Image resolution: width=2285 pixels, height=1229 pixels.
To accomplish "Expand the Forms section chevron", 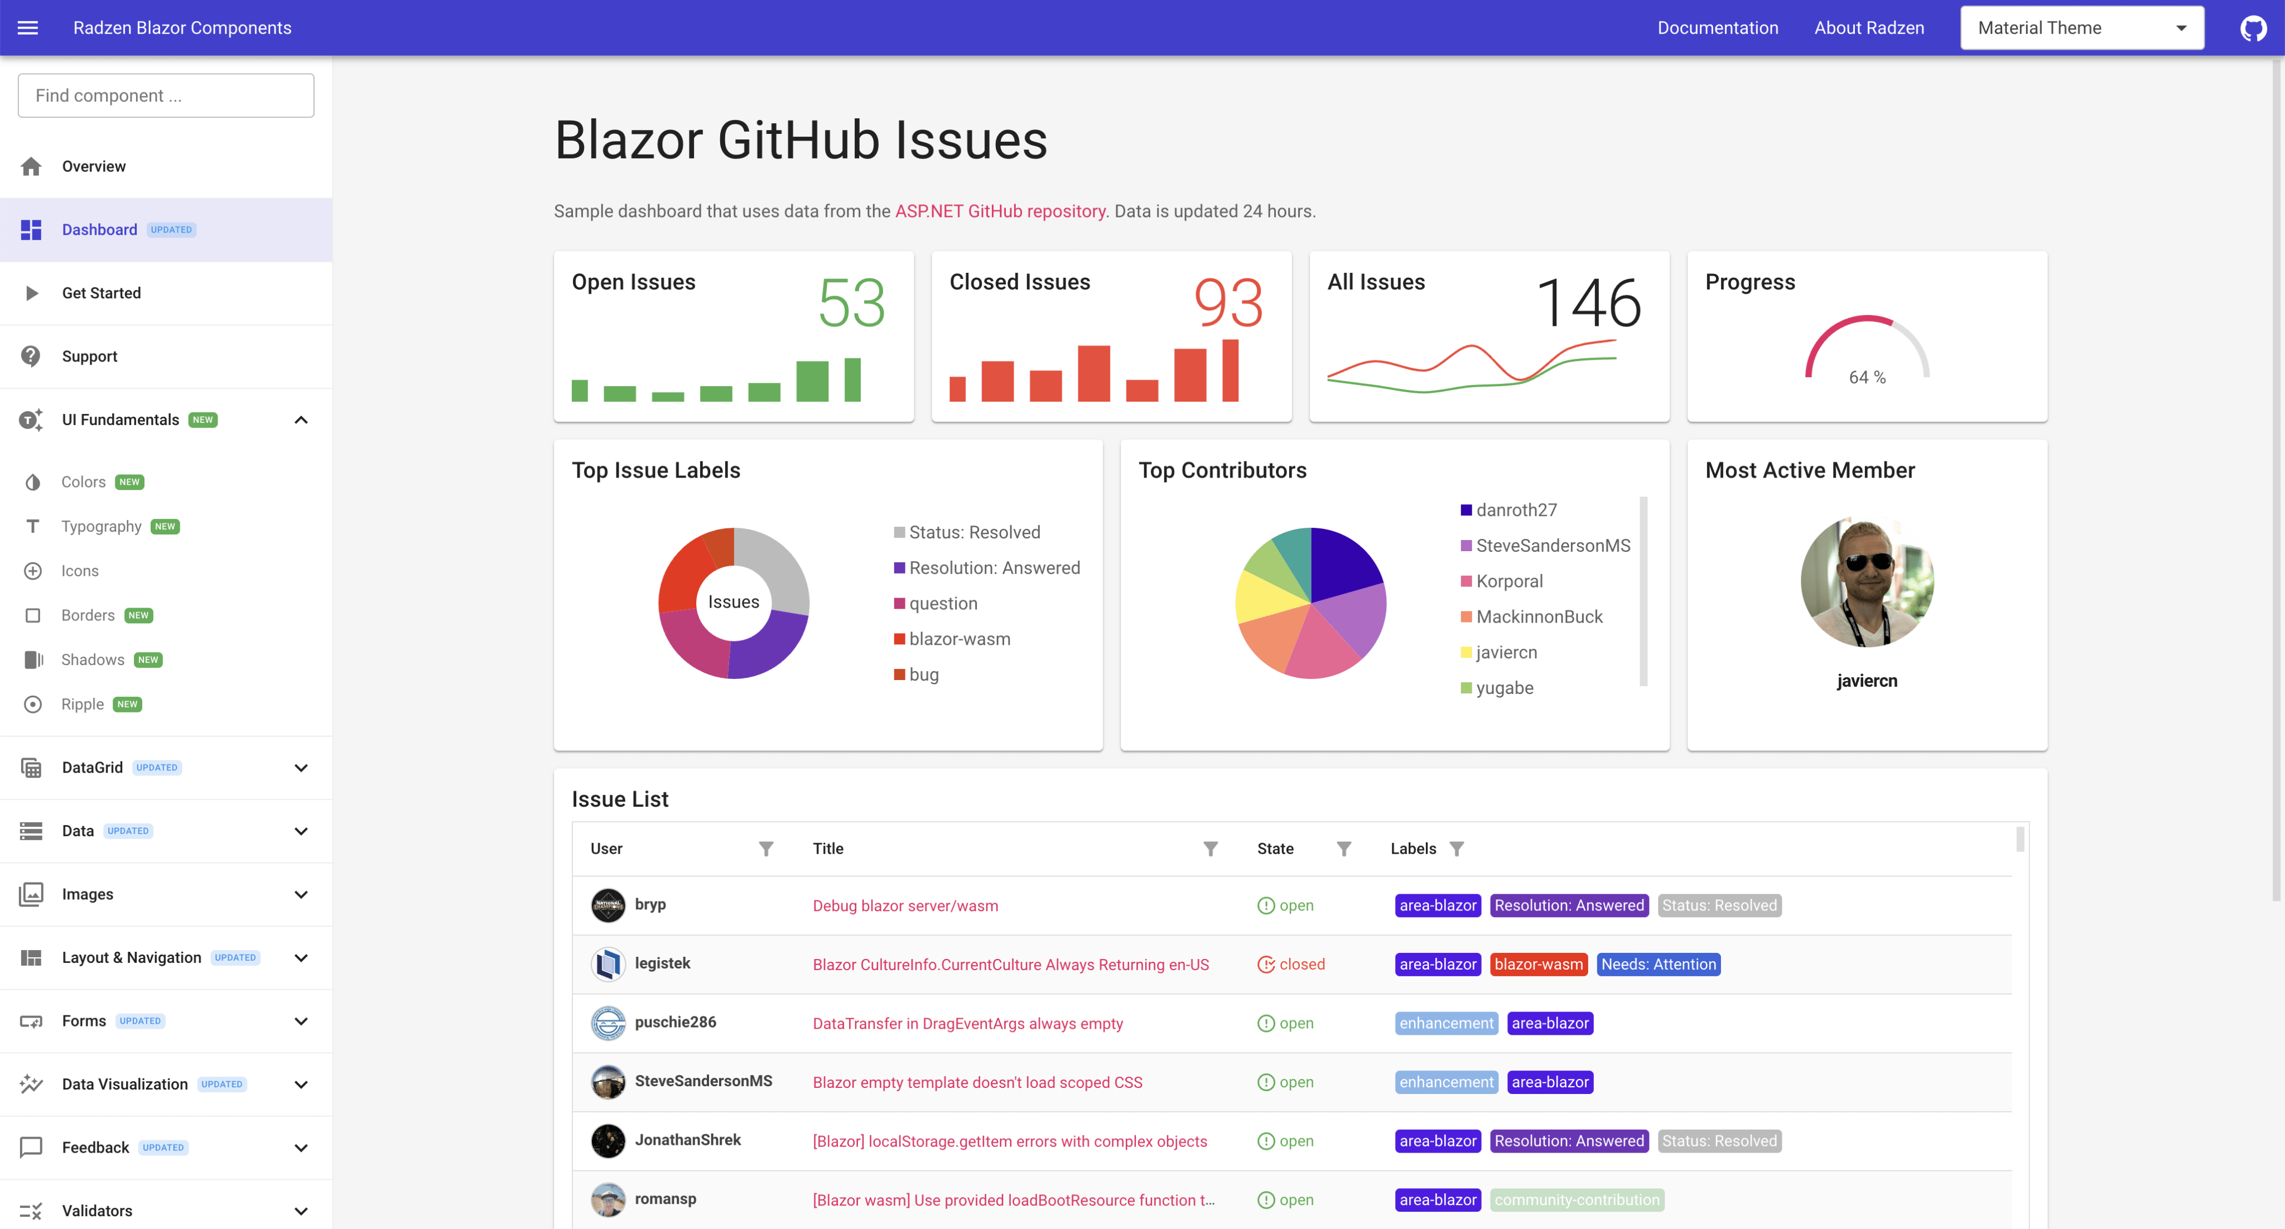I will 301,1020.
